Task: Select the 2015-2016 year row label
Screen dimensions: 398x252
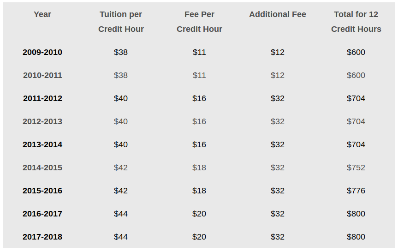Action: [x=42, y=191]
